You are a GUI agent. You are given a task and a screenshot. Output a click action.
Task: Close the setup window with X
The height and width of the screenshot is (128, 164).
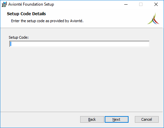[156, 4]
